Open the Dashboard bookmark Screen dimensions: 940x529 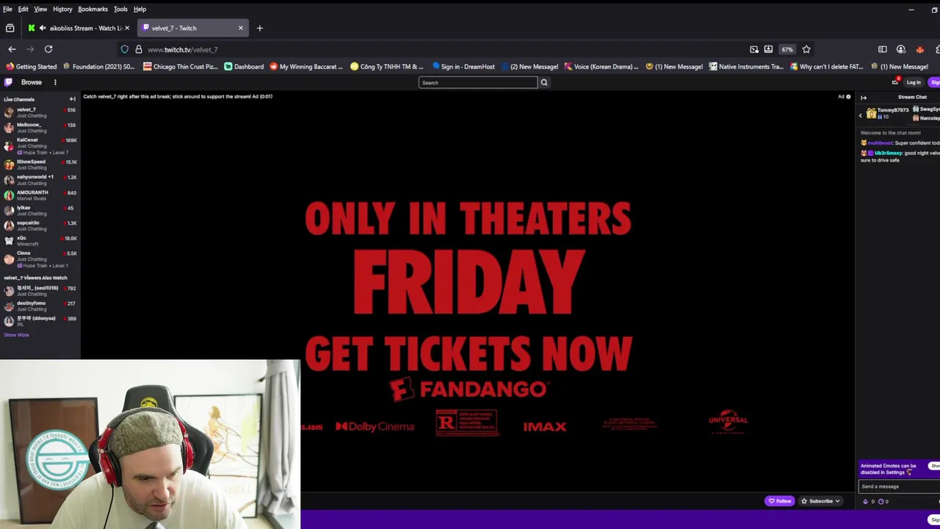pyautogui.click(x=244, y=67)
